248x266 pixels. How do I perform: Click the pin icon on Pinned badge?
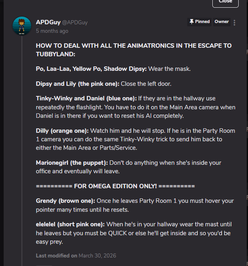(x=191, y=22)
